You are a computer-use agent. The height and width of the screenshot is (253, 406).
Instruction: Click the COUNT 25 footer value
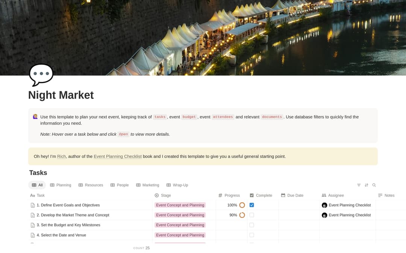(142, 248)
